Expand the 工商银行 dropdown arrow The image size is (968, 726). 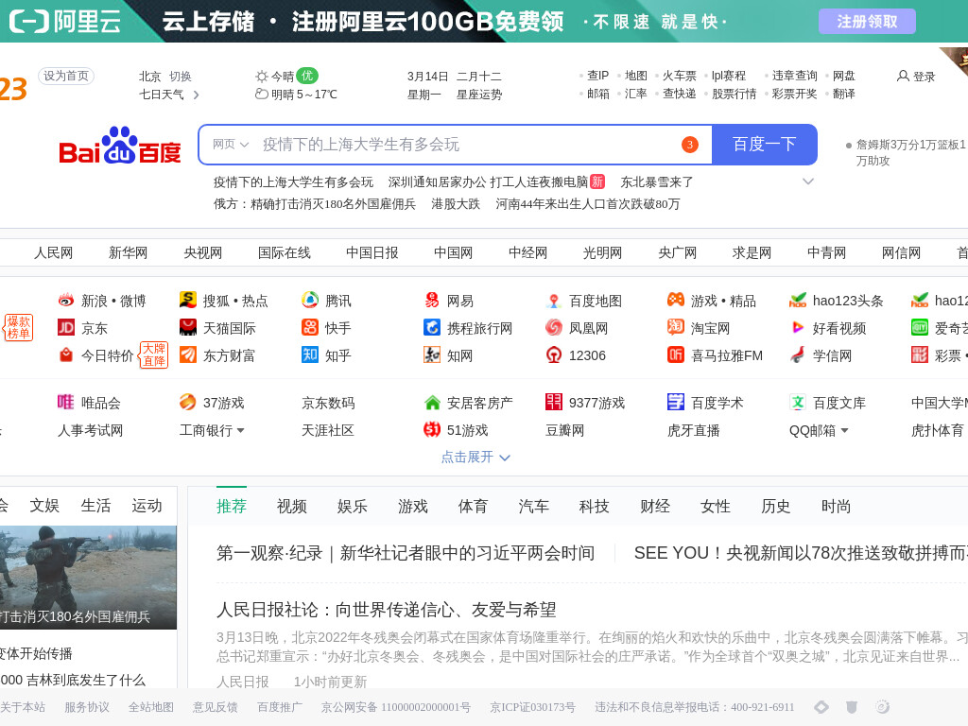(241, 430)
